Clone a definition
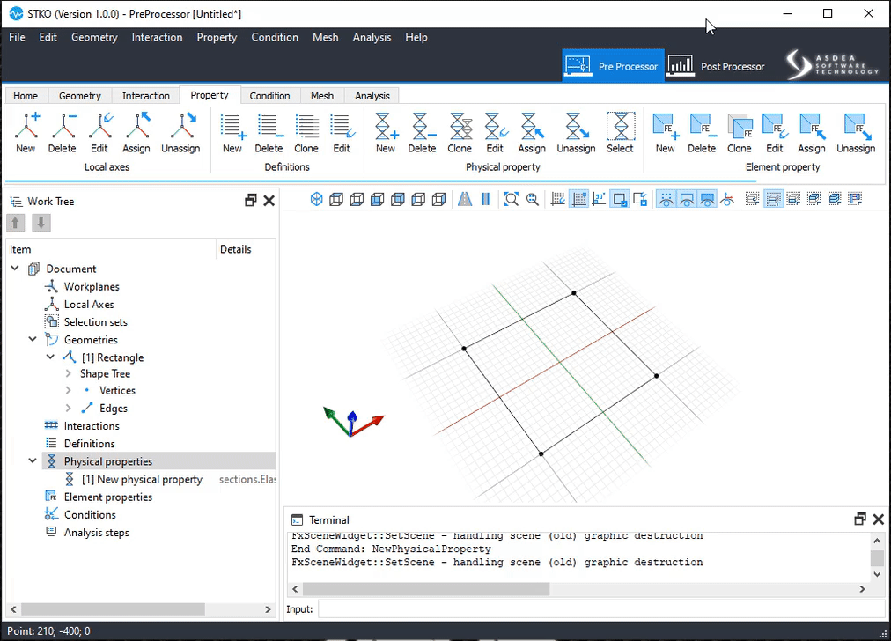The image size is (891, 641). click(306, 126)
